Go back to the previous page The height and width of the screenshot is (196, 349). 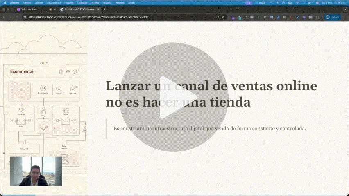point(4,17)
